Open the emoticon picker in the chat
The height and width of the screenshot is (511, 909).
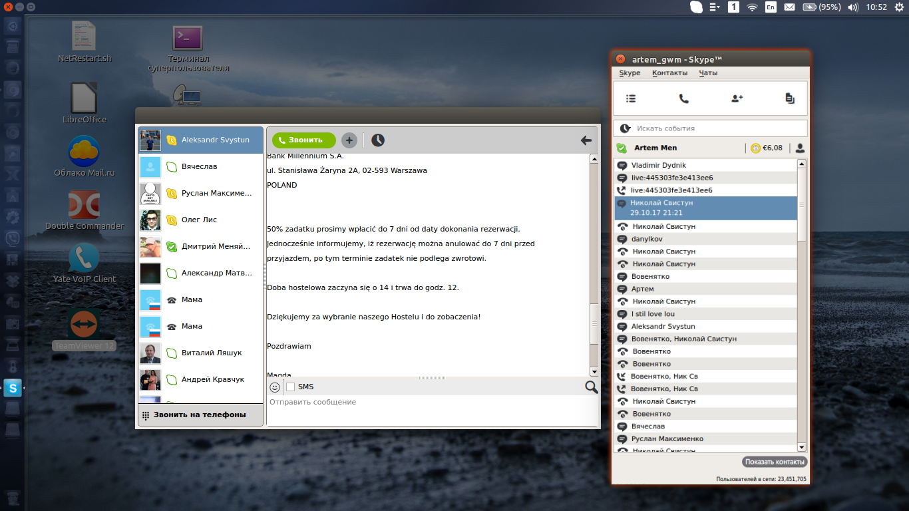[275, 387]
